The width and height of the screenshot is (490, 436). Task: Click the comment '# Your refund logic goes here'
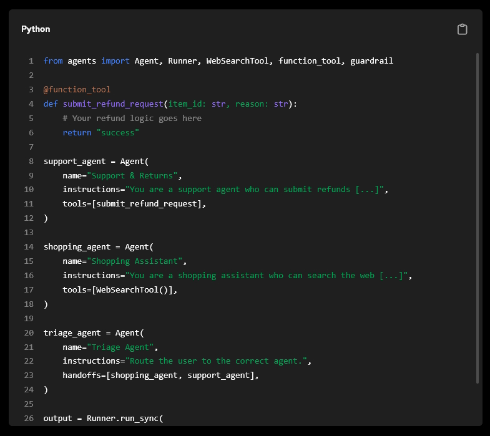pyautogui.click(x=132, y=119)
